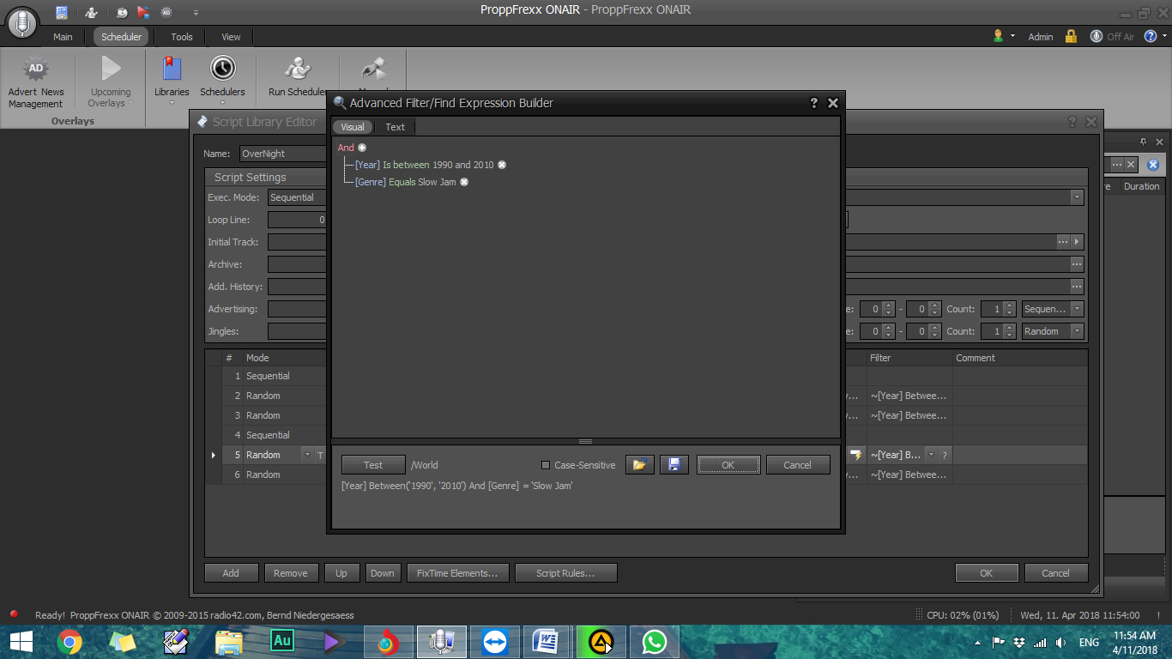The height and width of the screenshot is (659, 1172).
Task: Enable the Case-Sensitive checkbox
Action: pos(546,465)
